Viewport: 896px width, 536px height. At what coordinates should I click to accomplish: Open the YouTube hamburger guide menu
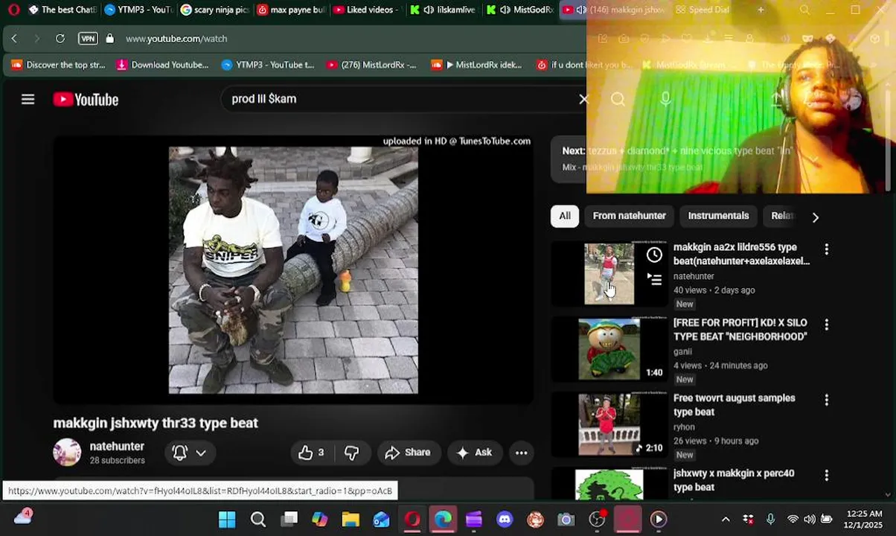28,99
